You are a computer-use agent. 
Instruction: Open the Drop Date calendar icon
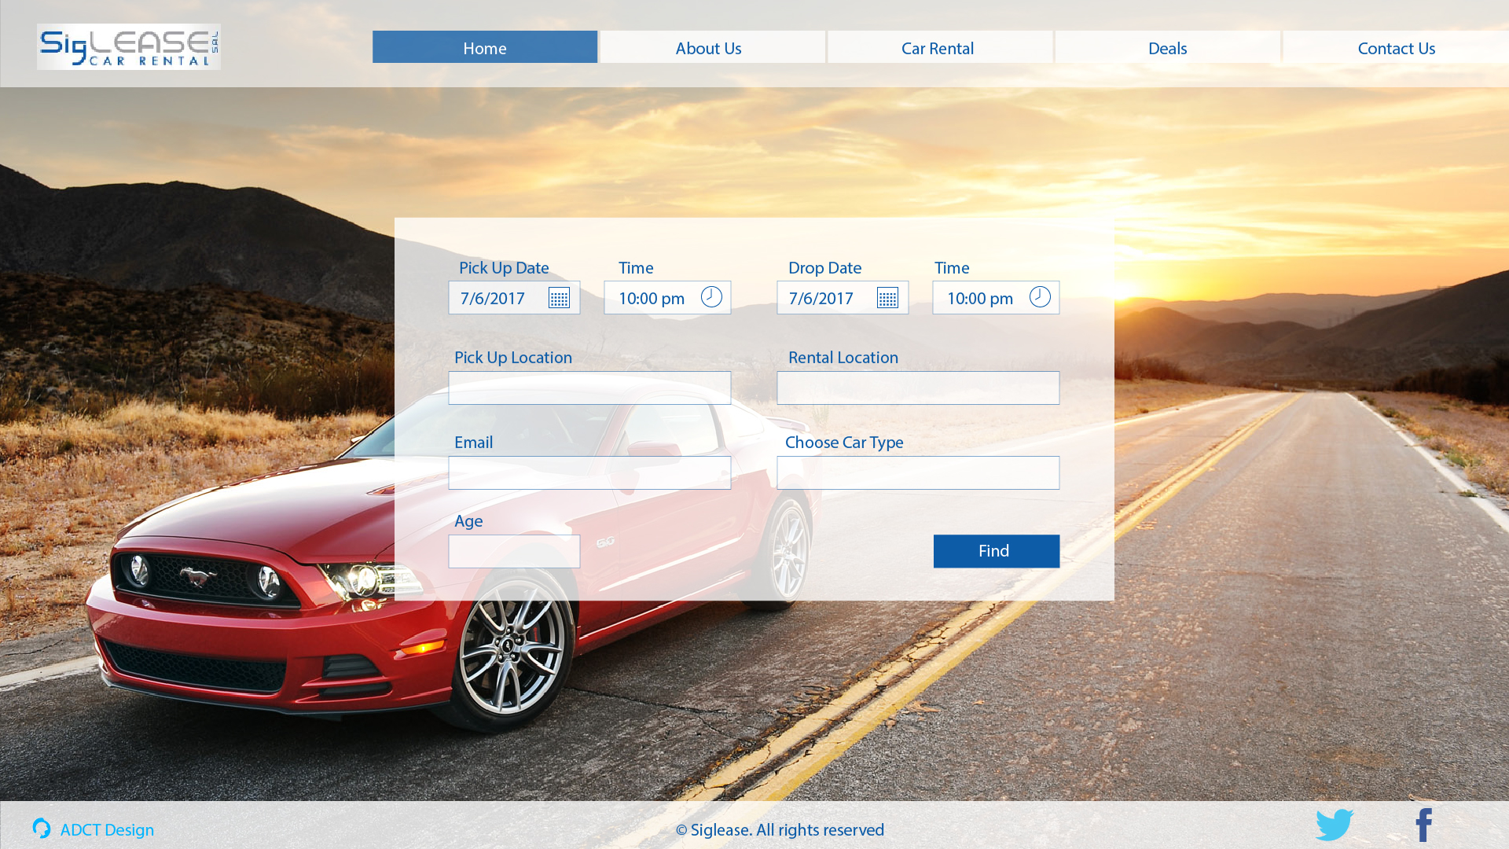click(x=887, y=299)
